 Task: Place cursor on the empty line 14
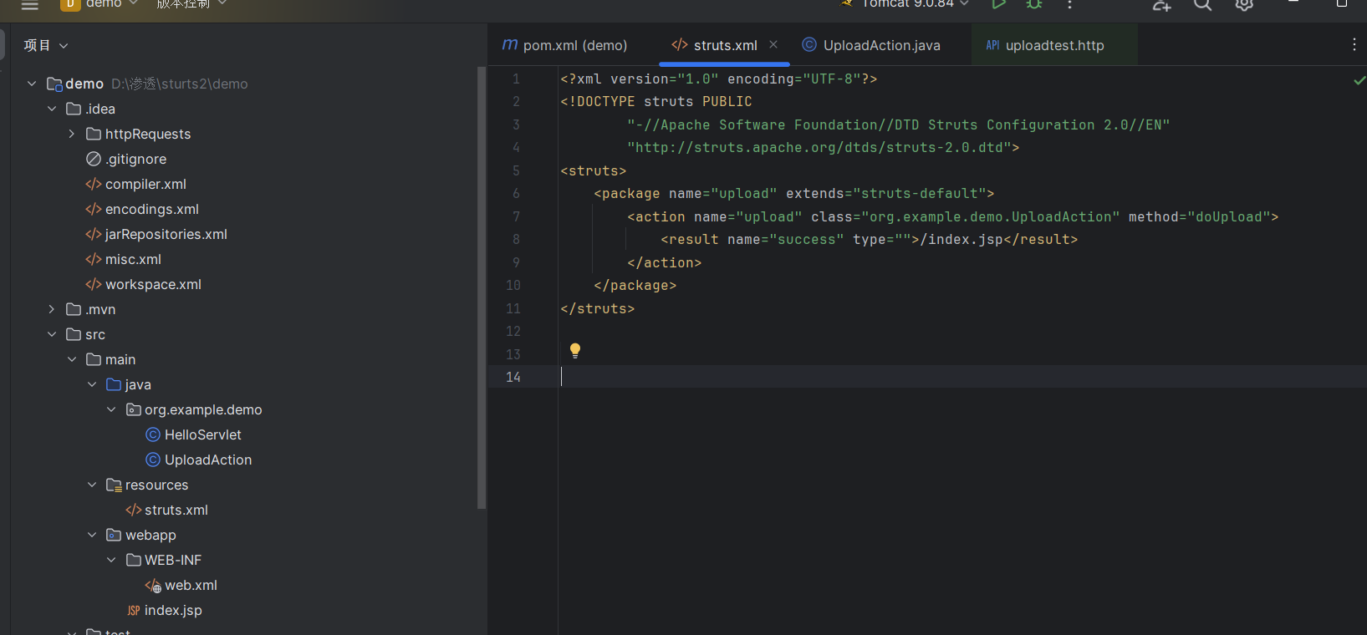click(961, 377)
